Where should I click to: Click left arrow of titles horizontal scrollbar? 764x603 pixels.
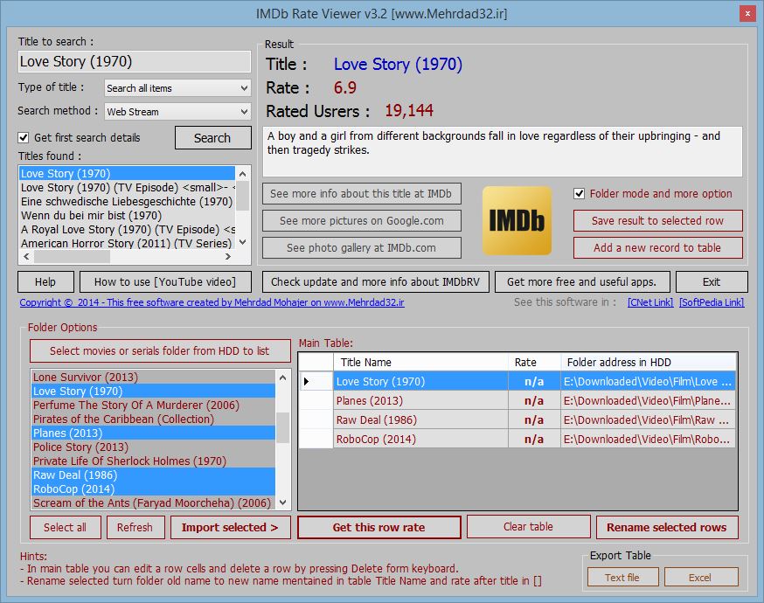click(x=26, y=257)
